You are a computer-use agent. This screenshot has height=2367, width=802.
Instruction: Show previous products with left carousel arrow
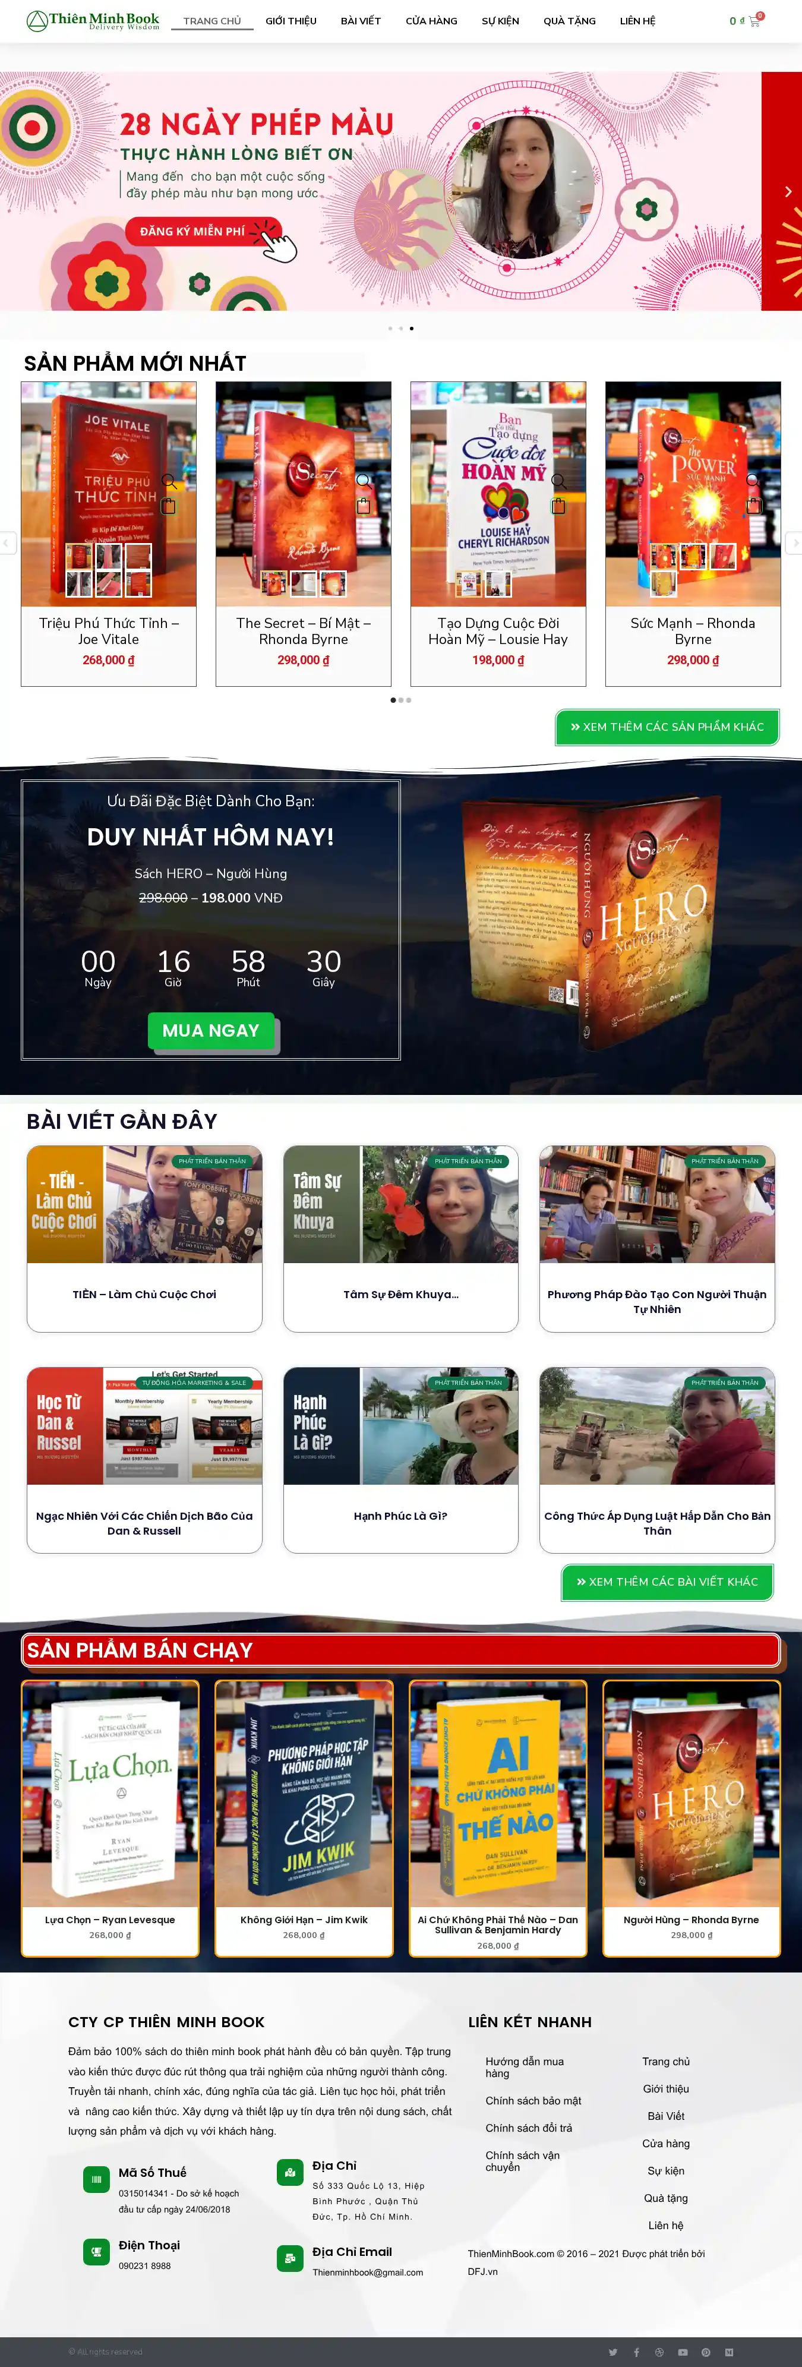click(x=7, y=543)
